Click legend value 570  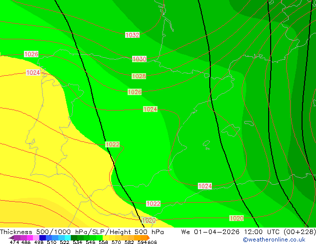[x=116, y=242]
